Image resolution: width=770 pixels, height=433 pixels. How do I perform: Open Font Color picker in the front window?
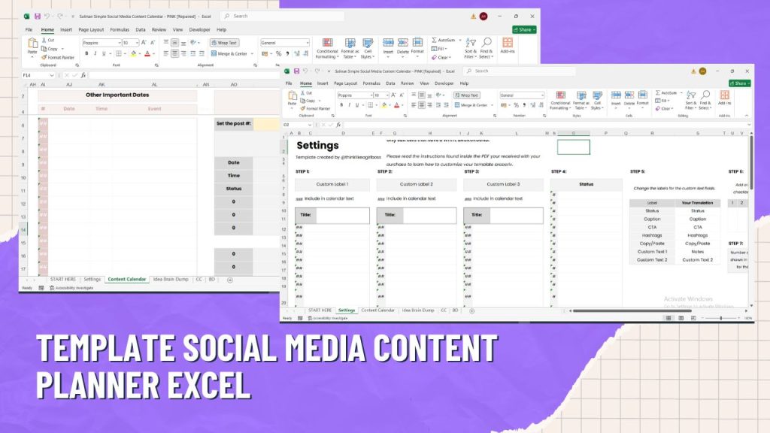click(x=399, y=105)
